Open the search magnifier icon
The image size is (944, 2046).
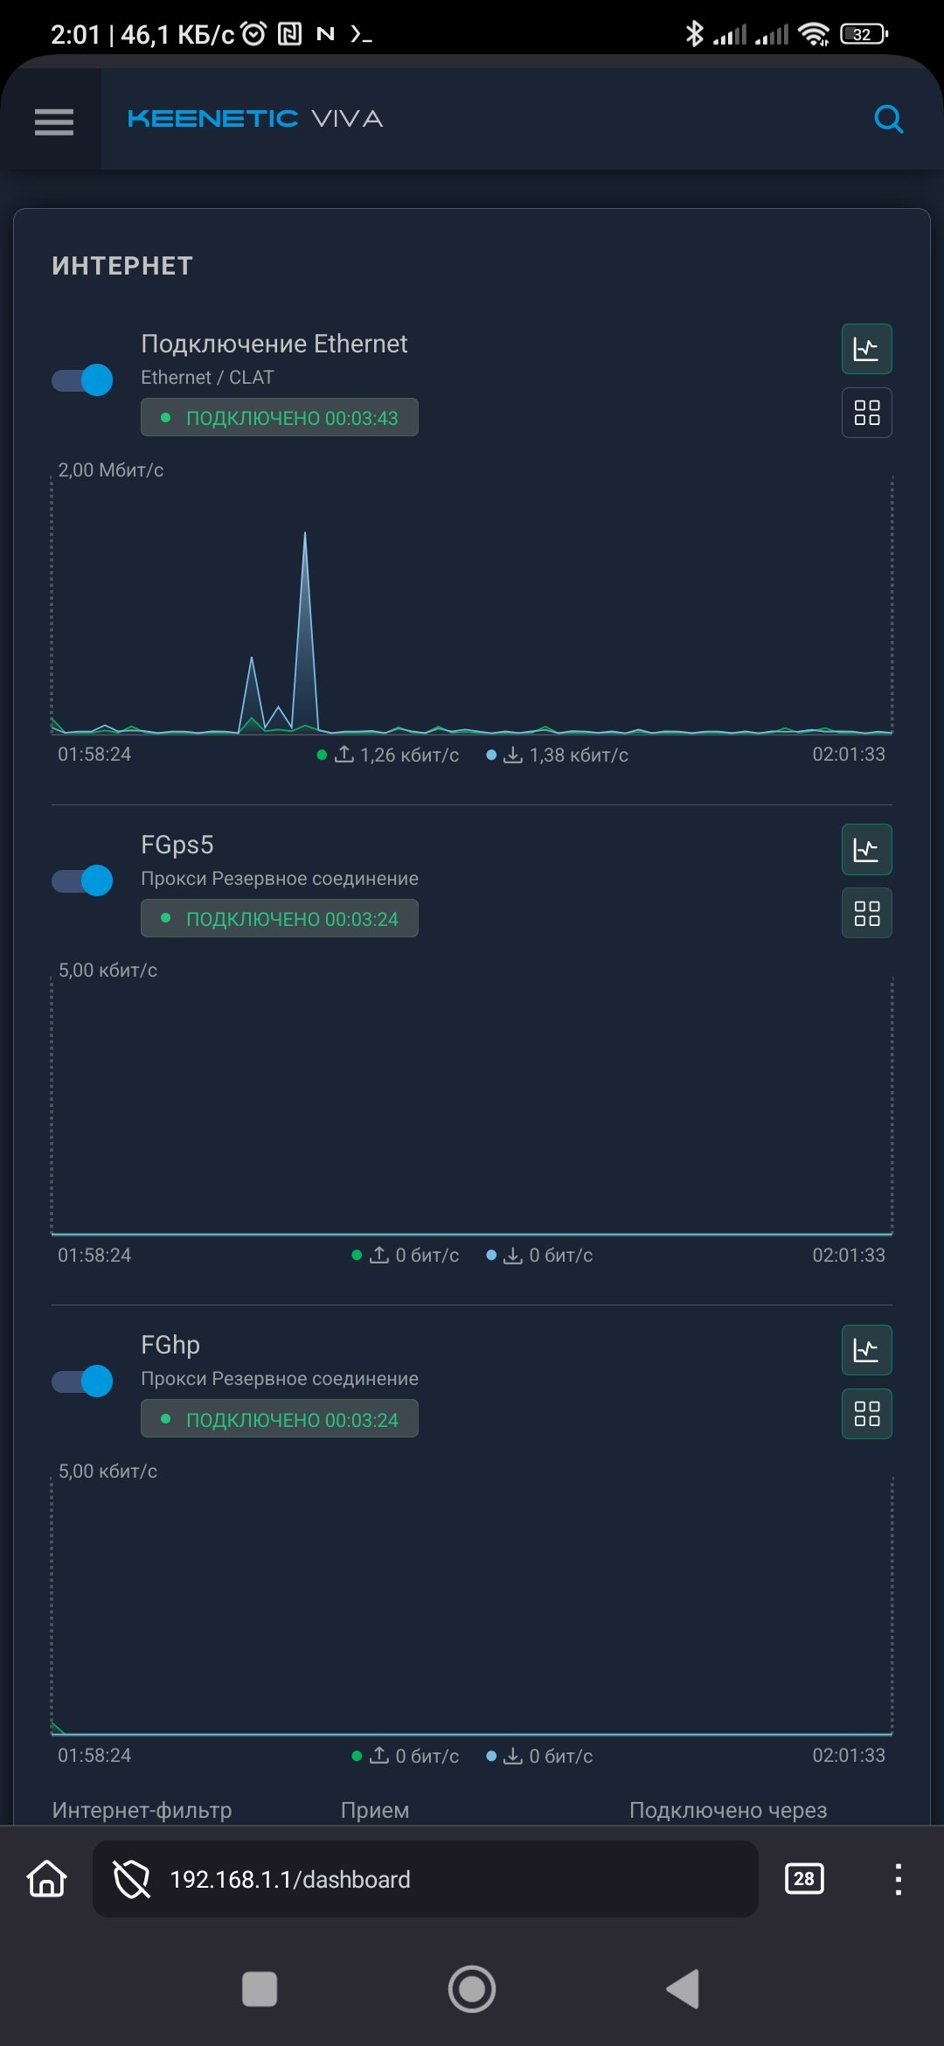click(888, 118)
